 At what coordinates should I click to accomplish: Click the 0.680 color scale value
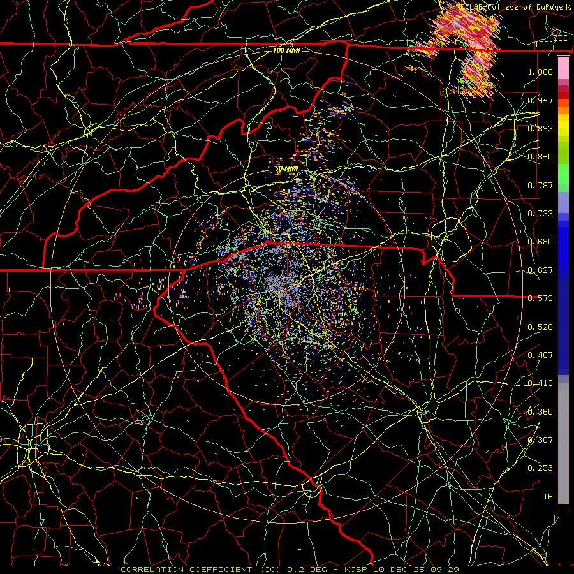540,242
